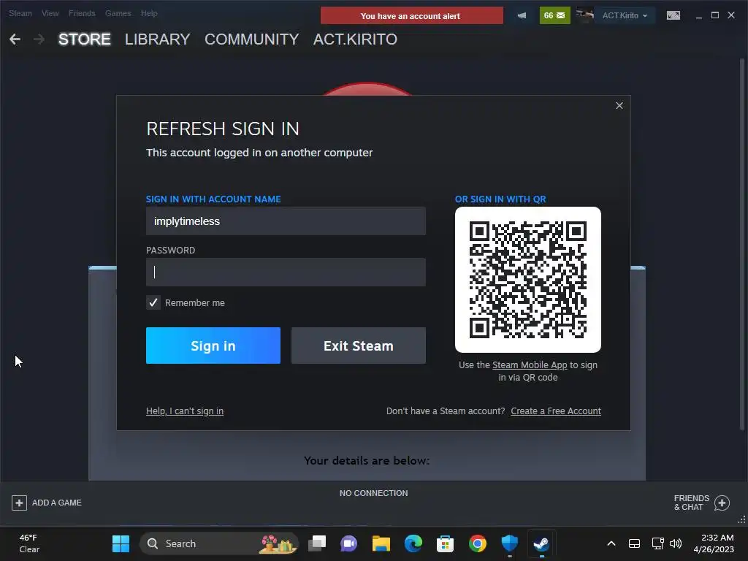Go forward with the right arrow

pyautogui.click(x=39, y=39)
